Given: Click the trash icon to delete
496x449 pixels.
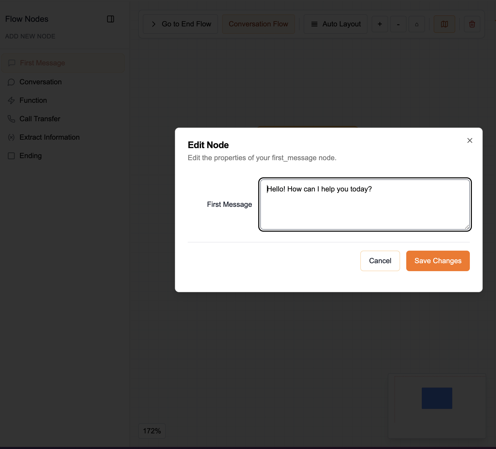Looking at the screenshot, I should point(472,24).
